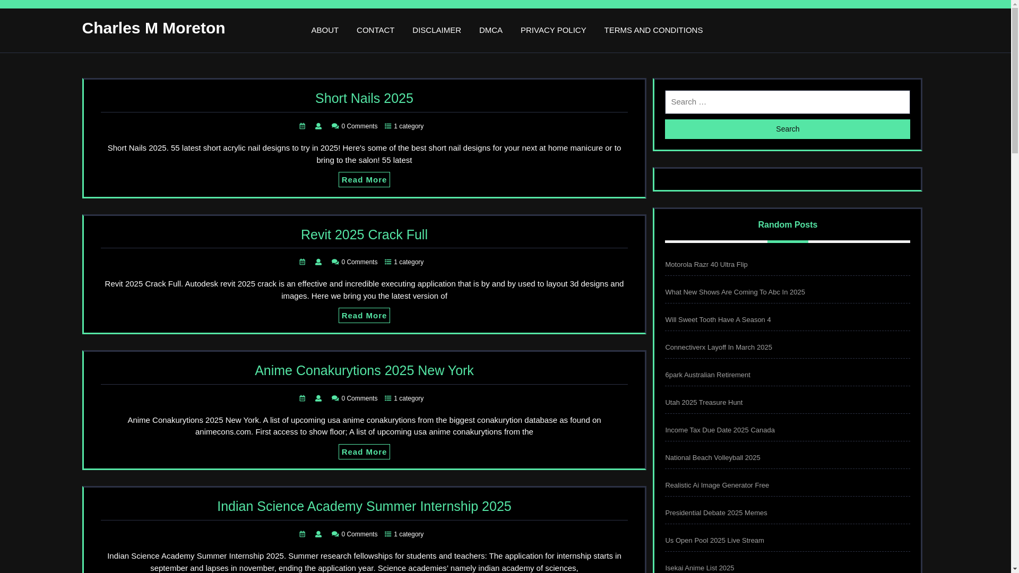Click the calendar icon under Short Nails 2025

point(303,126)
